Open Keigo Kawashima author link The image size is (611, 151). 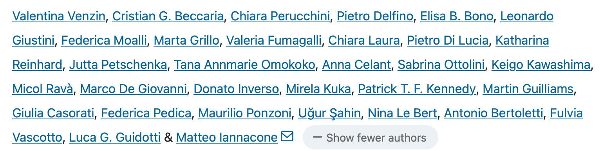coord(541,65)
